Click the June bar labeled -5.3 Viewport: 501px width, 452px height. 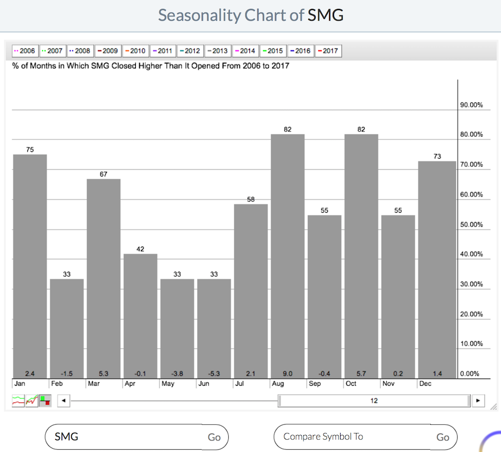point(214,328)
